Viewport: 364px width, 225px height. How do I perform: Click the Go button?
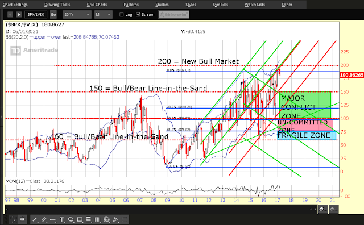coord(53,15)
